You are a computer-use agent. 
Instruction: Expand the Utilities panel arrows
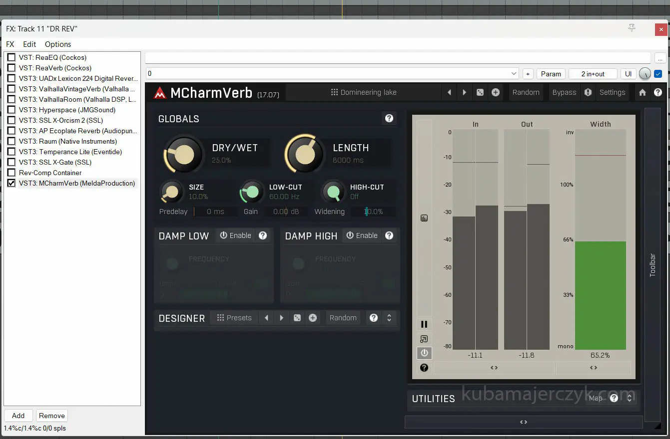click(x=630, y=398)
